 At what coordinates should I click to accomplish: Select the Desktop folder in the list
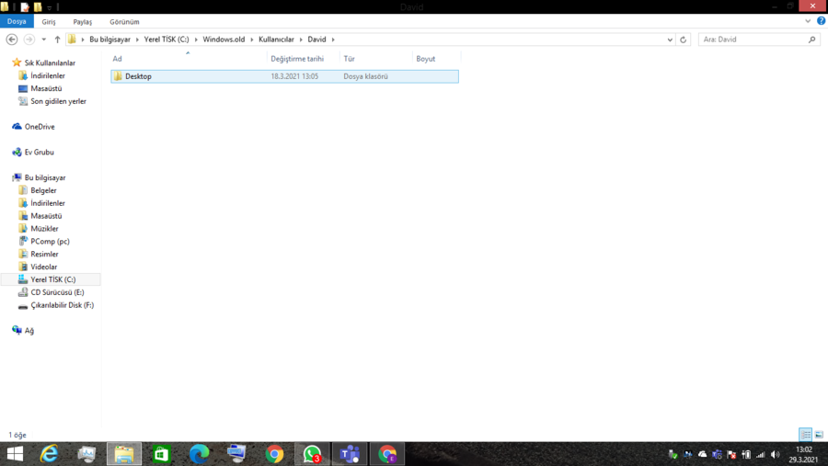pos(284,76)
